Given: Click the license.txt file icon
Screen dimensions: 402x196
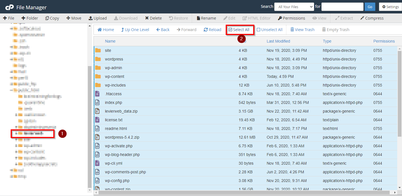Looking at the screenshot, I should pos(97,120).
